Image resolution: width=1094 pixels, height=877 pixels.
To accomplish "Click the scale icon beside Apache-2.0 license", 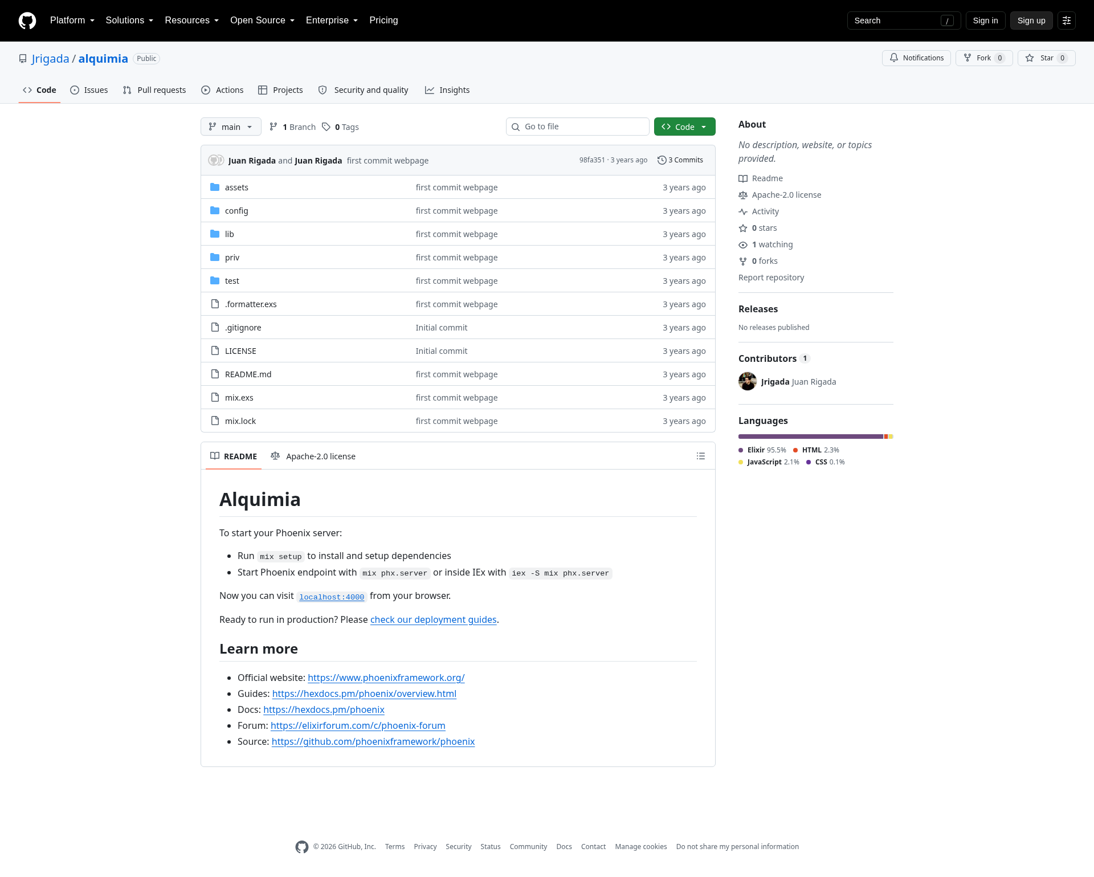I will click(x=743, y=195).
